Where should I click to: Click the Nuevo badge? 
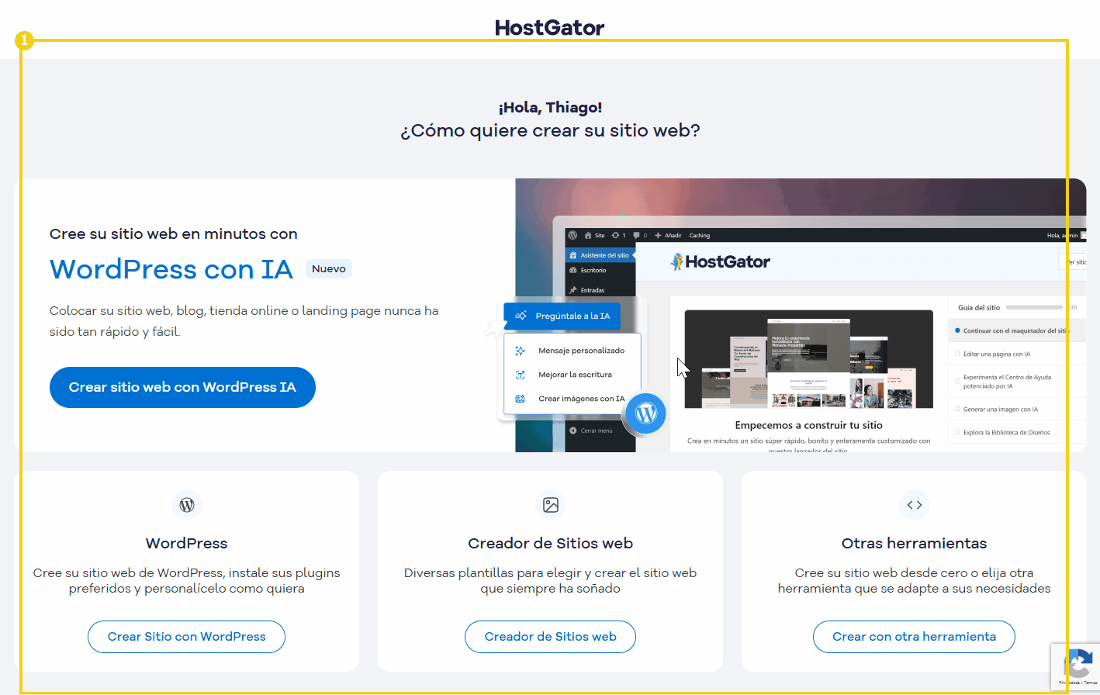(329, 269)
